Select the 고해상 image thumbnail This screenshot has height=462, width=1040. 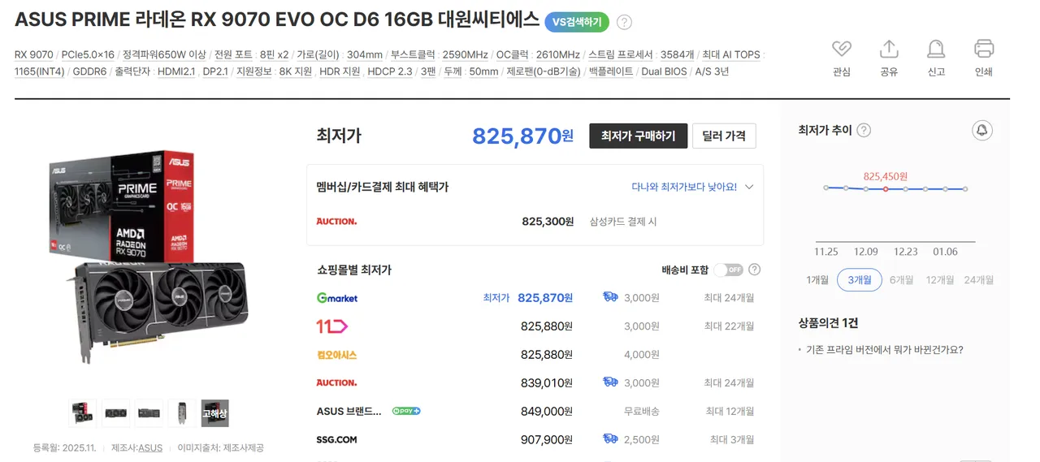tap(214, 413)
